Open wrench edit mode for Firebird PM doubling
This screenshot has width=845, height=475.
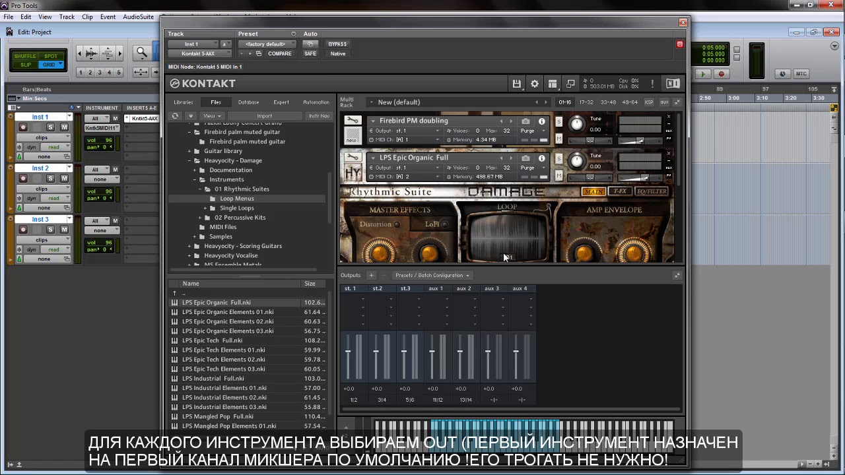click(x=353, y=121)
